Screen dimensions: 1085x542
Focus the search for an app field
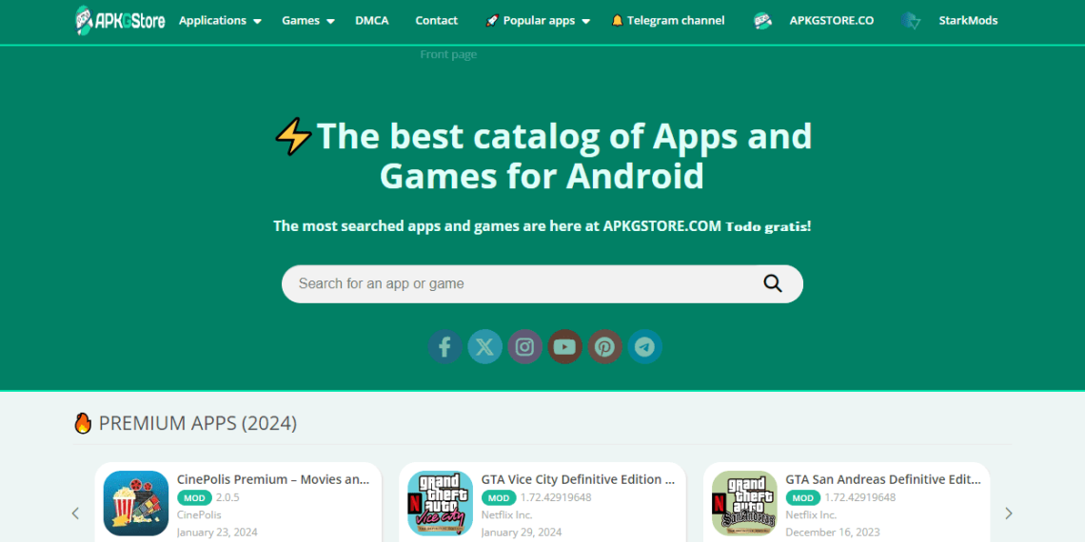click(523, 283)
